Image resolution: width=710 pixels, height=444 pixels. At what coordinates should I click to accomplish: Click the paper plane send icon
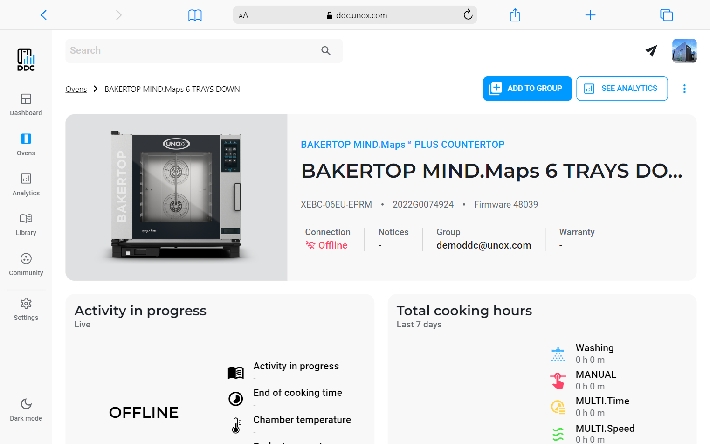(651, 51)
